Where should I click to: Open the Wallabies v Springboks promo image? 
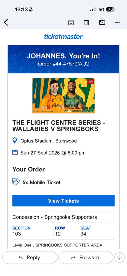[x=64, y=95]
